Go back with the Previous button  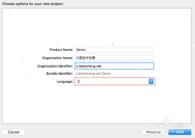pos(153,132)
